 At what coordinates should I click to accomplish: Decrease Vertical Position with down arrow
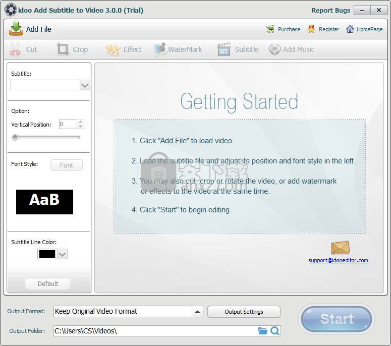pos(80,127)
